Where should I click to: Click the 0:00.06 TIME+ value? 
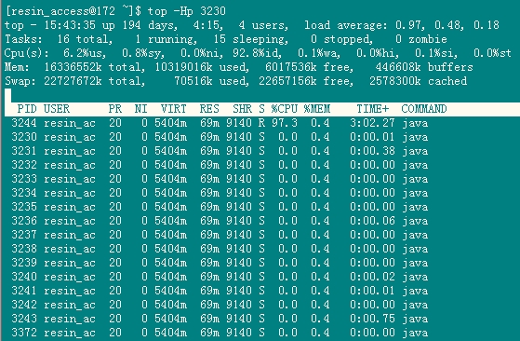click(x=372, y=221)
